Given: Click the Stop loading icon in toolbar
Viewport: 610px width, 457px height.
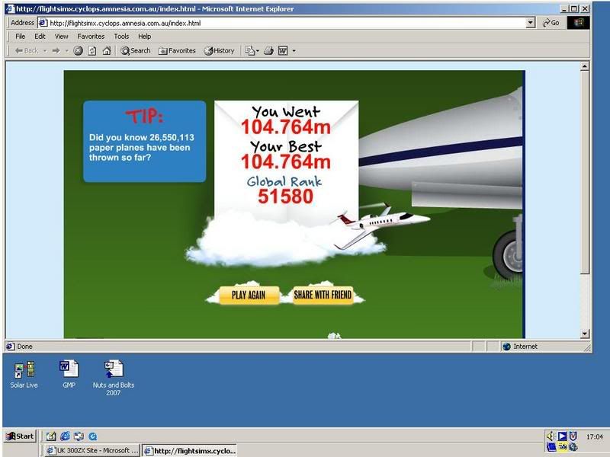Looking at the screenshot, I should [78, 51].
